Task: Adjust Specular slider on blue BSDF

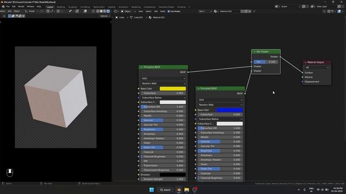Action: [x=220, y=142]
